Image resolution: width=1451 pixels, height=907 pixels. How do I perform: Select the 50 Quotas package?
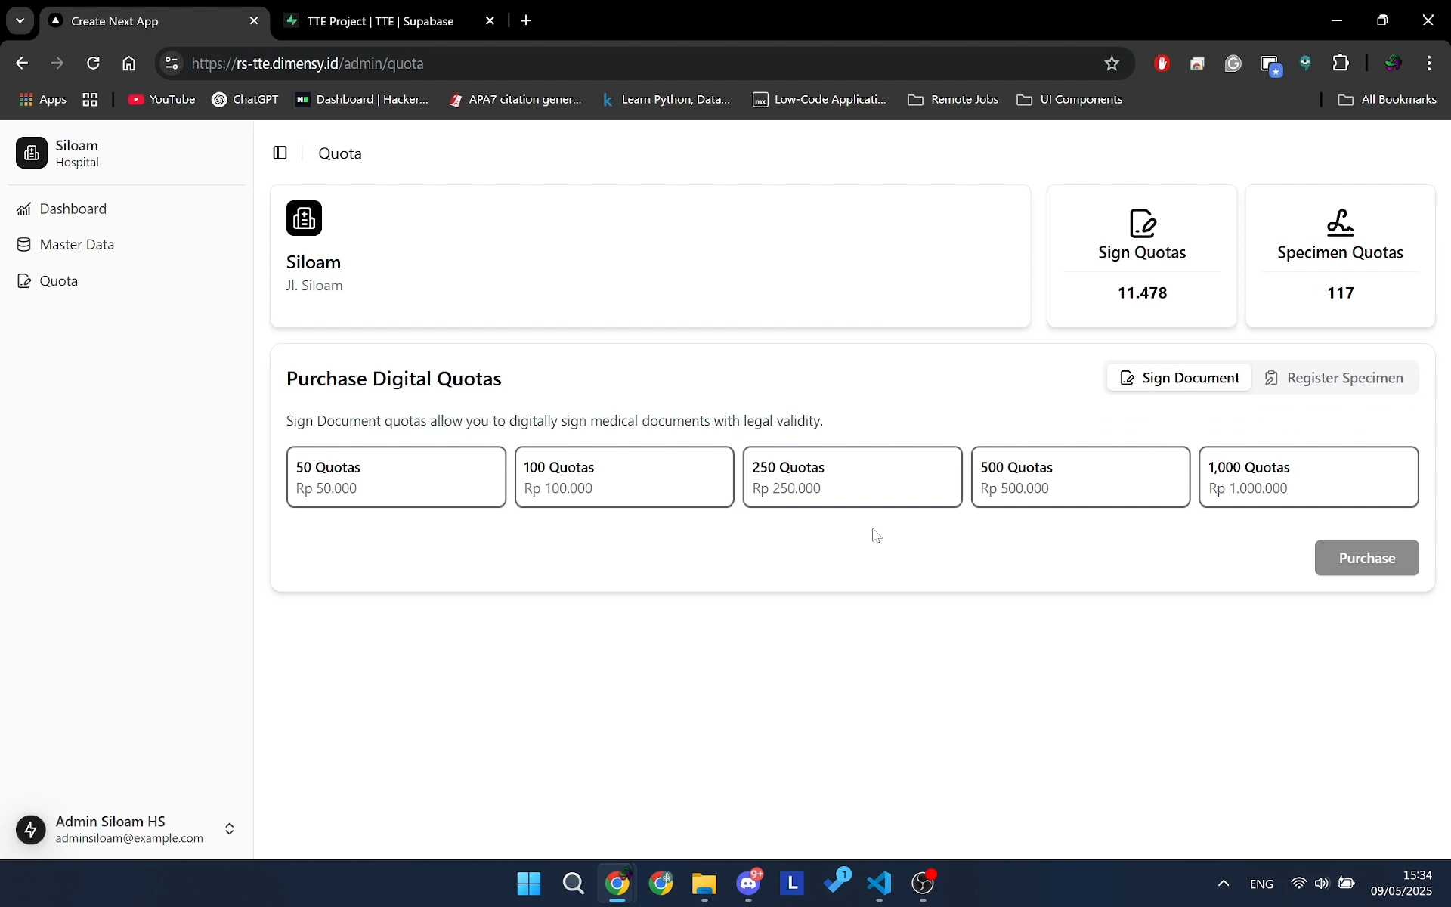[396, 477]
